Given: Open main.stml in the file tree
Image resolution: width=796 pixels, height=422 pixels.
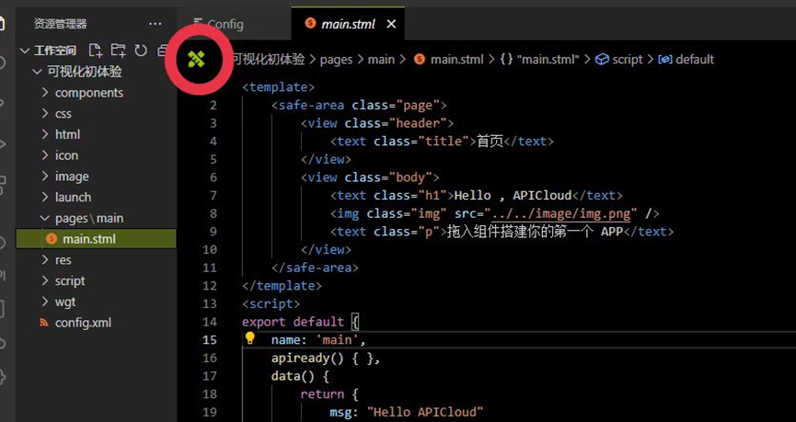Looking at the screenshot, I should click(x=96, y=239).
